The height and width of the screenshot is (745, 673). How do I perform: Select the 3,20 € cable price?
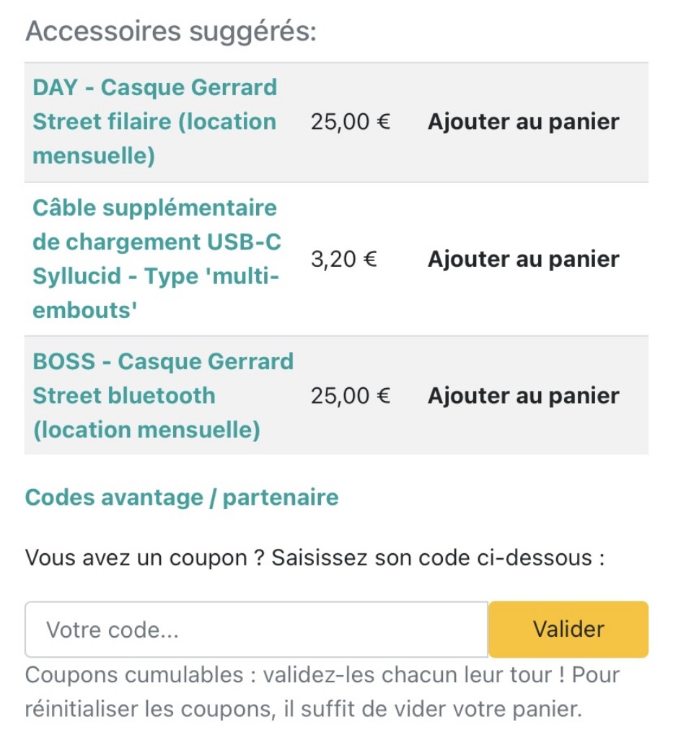[344, 259]
